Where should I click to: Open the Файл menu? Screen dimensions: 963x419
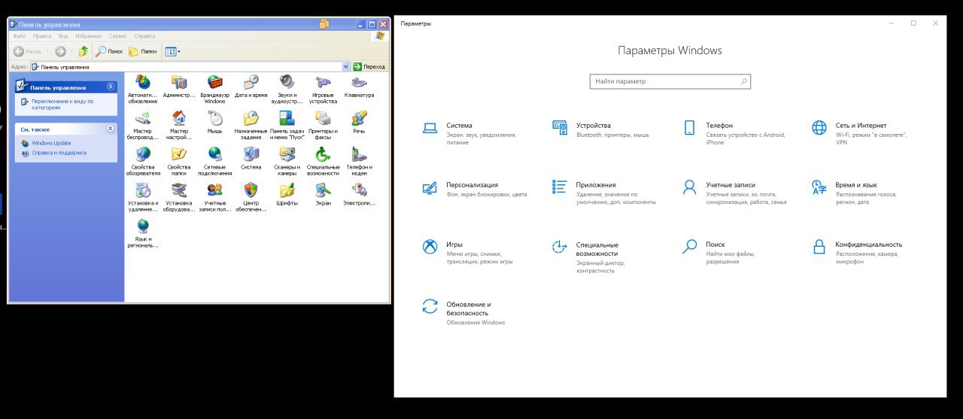(19, 35)
